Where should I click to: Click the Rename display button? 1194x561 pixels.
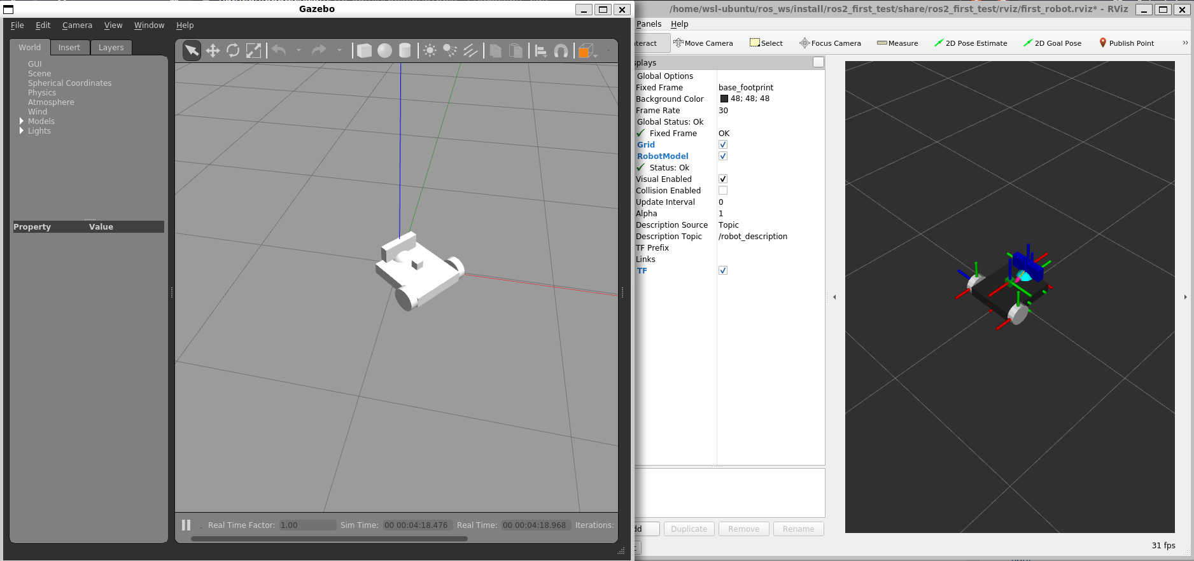tap(798, 529)
